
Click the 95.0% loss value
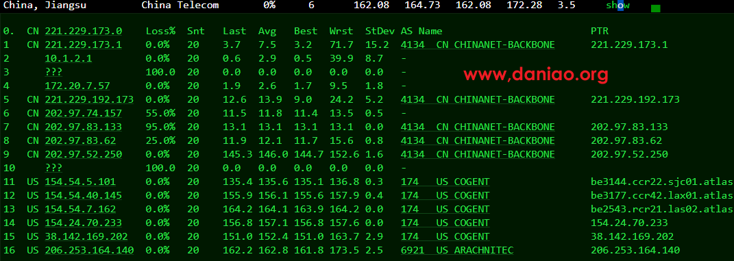[160, 127]
